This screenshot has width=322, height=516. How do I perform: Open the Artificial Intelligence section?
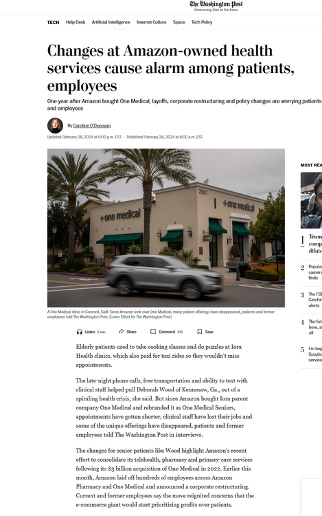(111, 22)
